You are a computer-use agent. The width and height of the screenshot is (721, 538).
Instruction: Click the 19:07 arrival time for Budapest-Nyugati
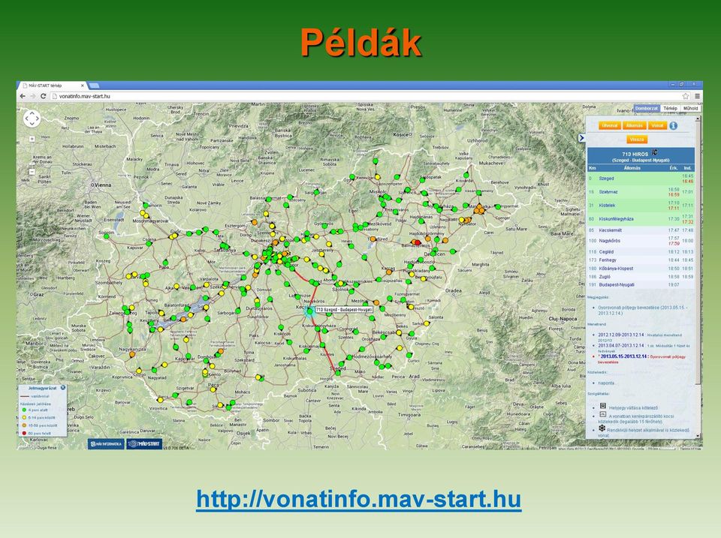pyautogui.click(x=674, y=285)
